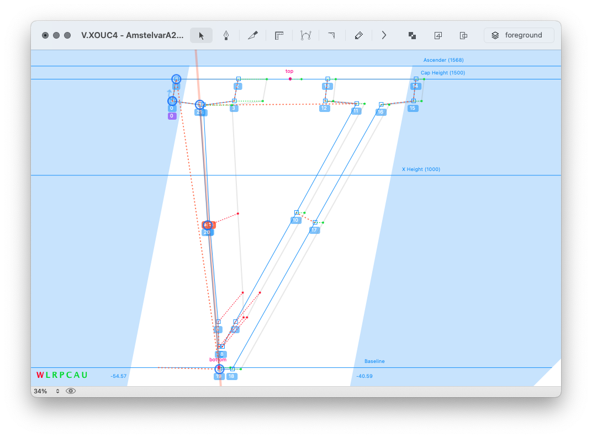Select the bezier pen drawing tool

click(x=226, y=35)
